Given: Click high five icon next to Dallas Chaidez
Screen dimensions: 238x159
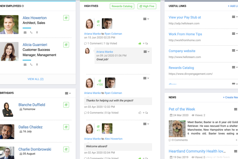Looking at the screenshot, I should (x=66, y=127).
